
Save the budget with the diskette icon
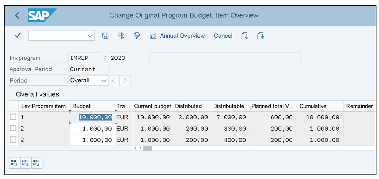(x=105, y=36)
